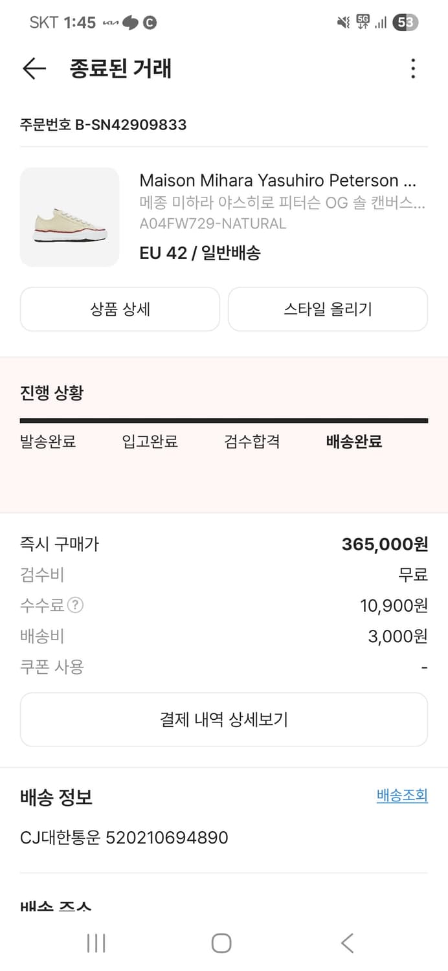
Task: Switch to the 배송완료 status stage
Action: 354,441
